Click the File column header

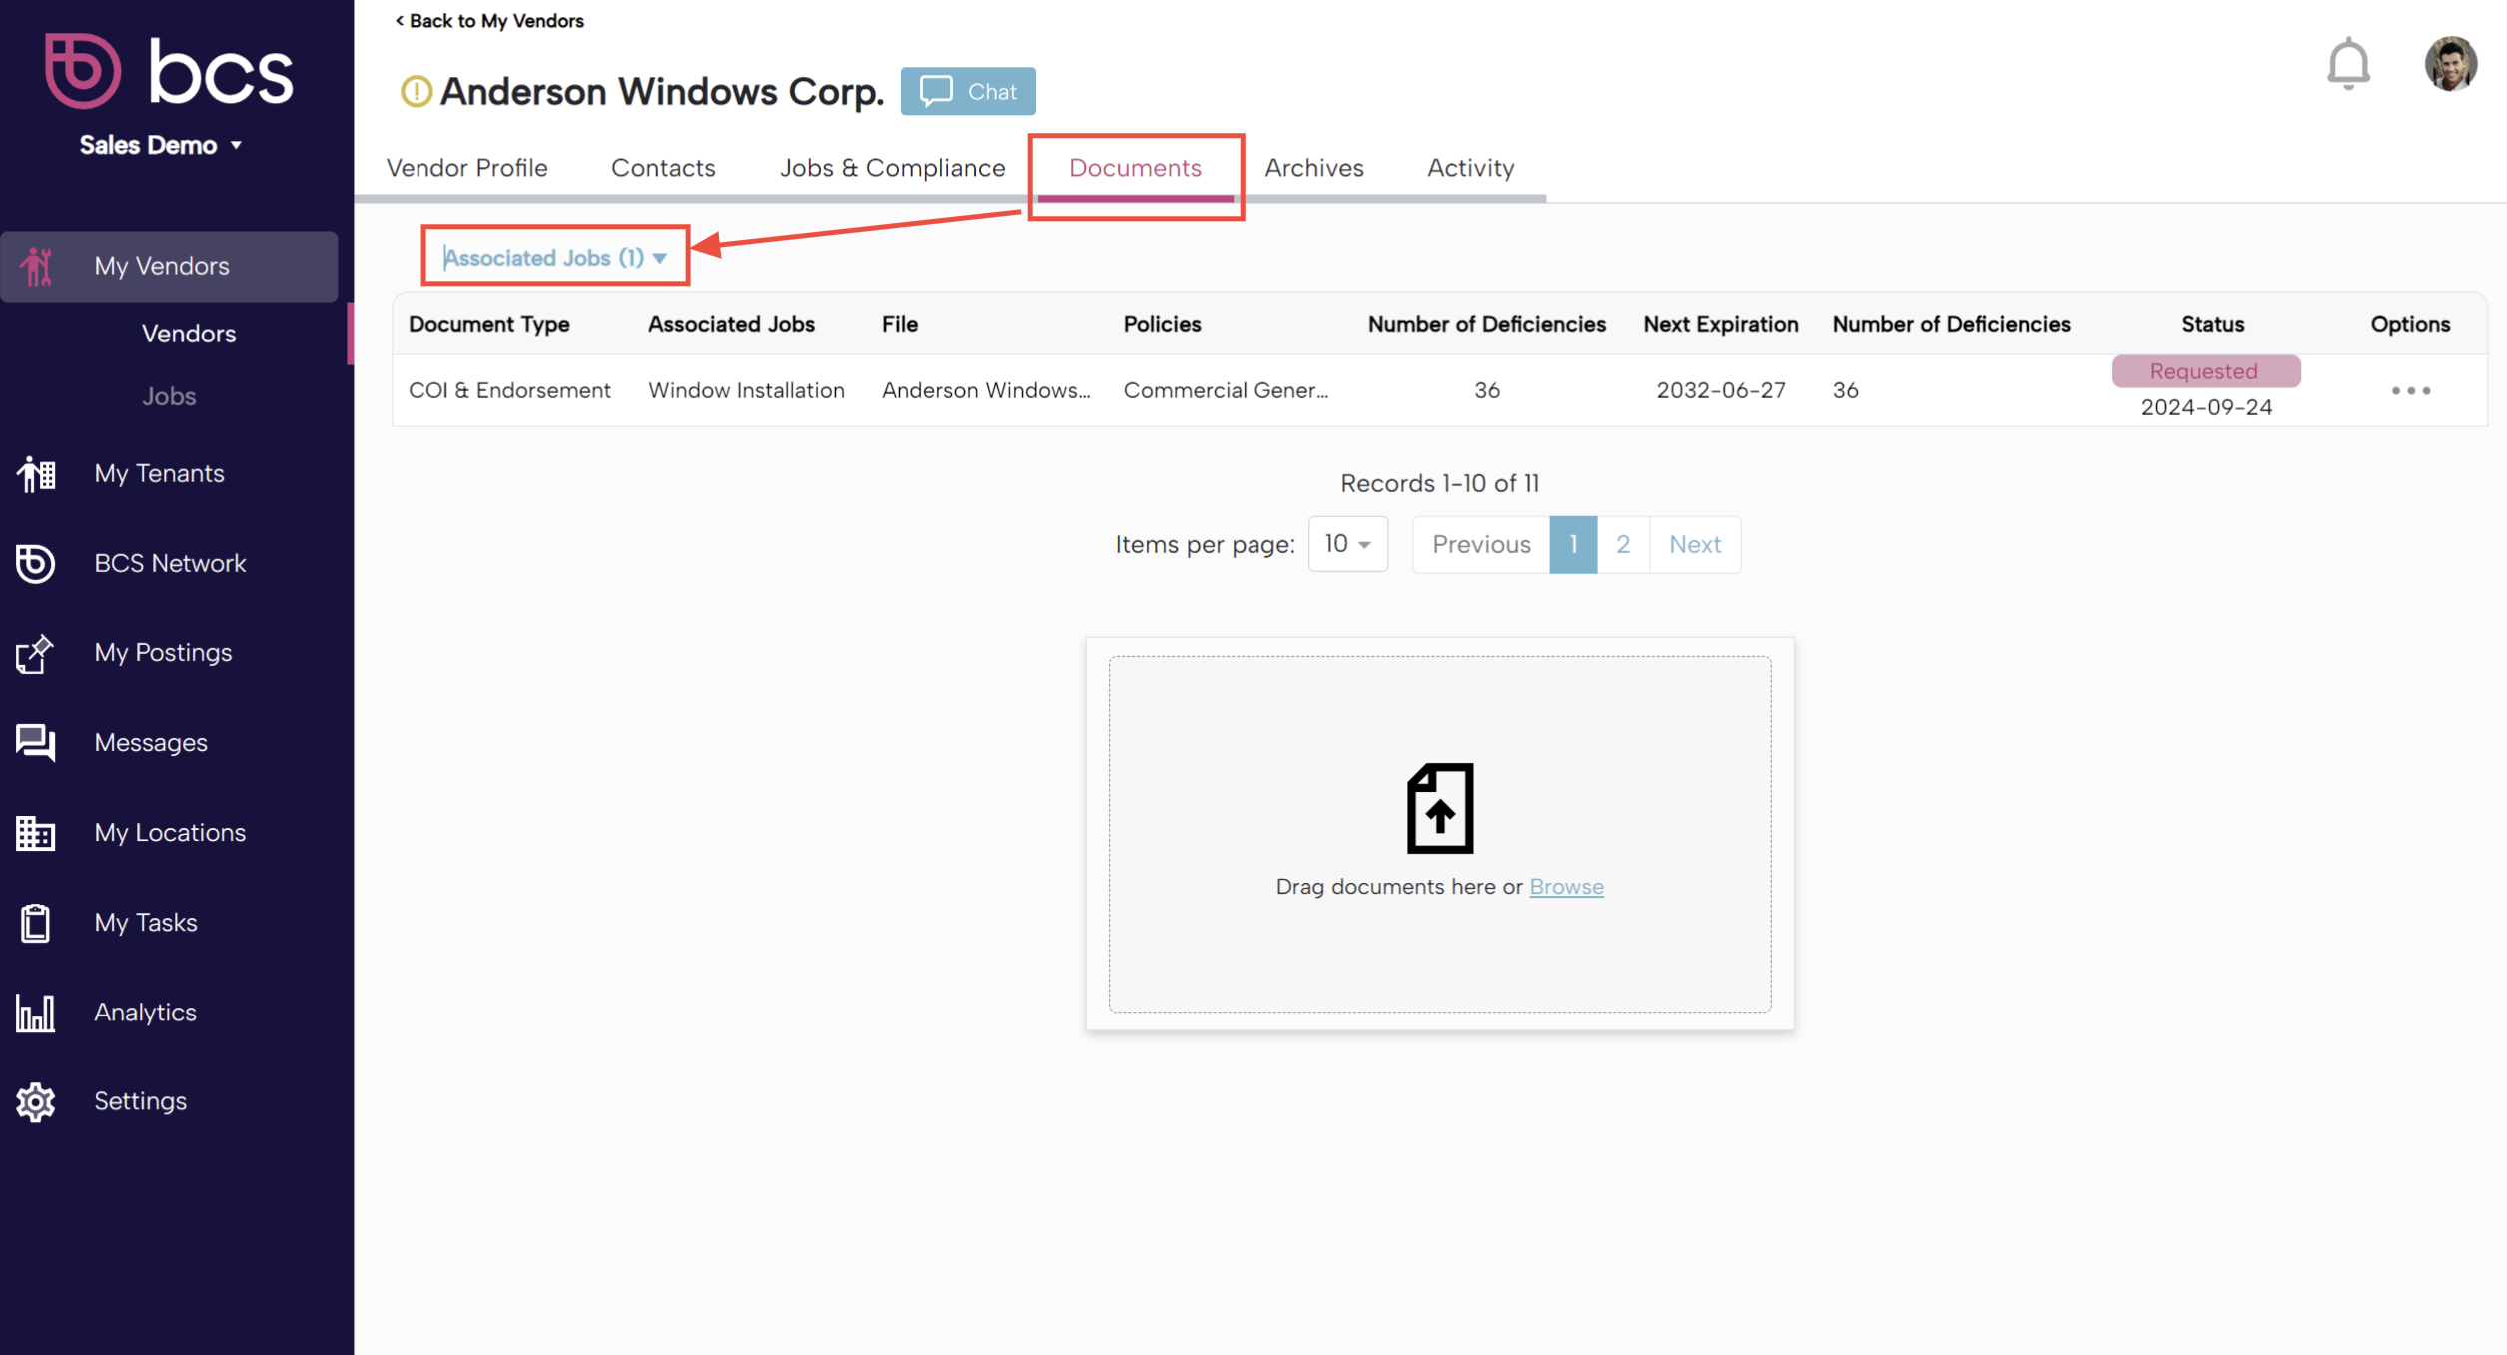(x=899, y=324)
